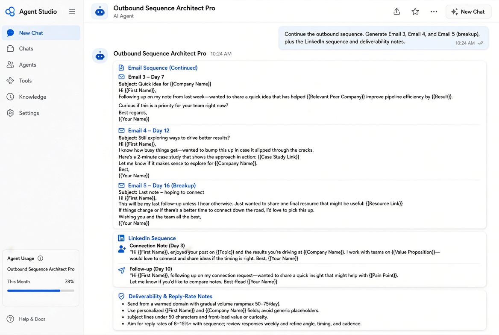Click the Agent Usage info icon
499x335 pixels.
(x=40, y=258)
